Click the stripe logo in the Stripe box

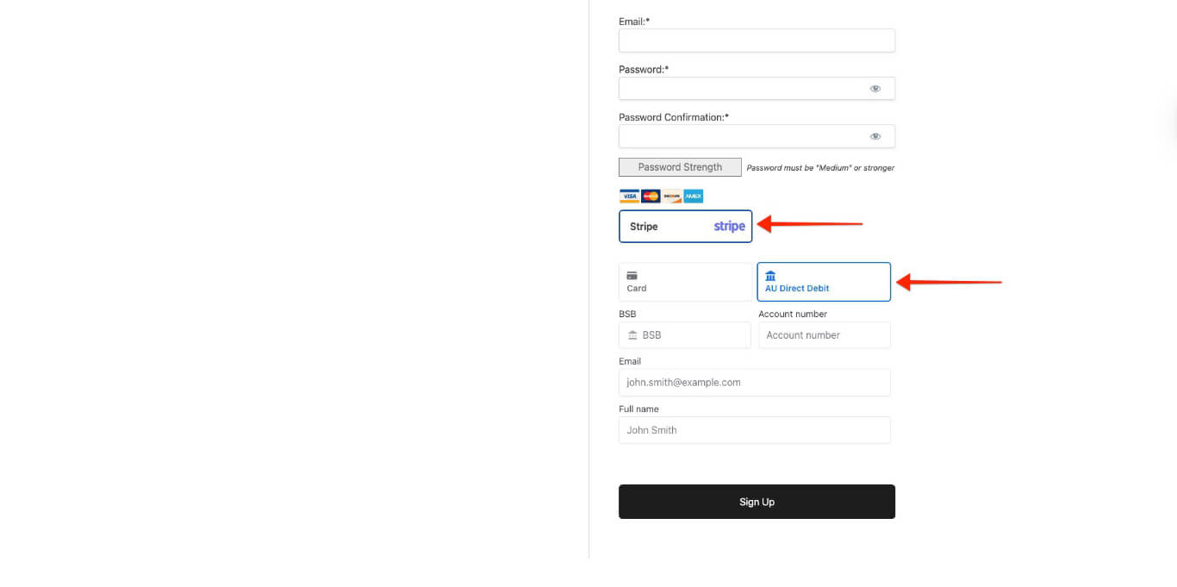[x=729, y=226]
